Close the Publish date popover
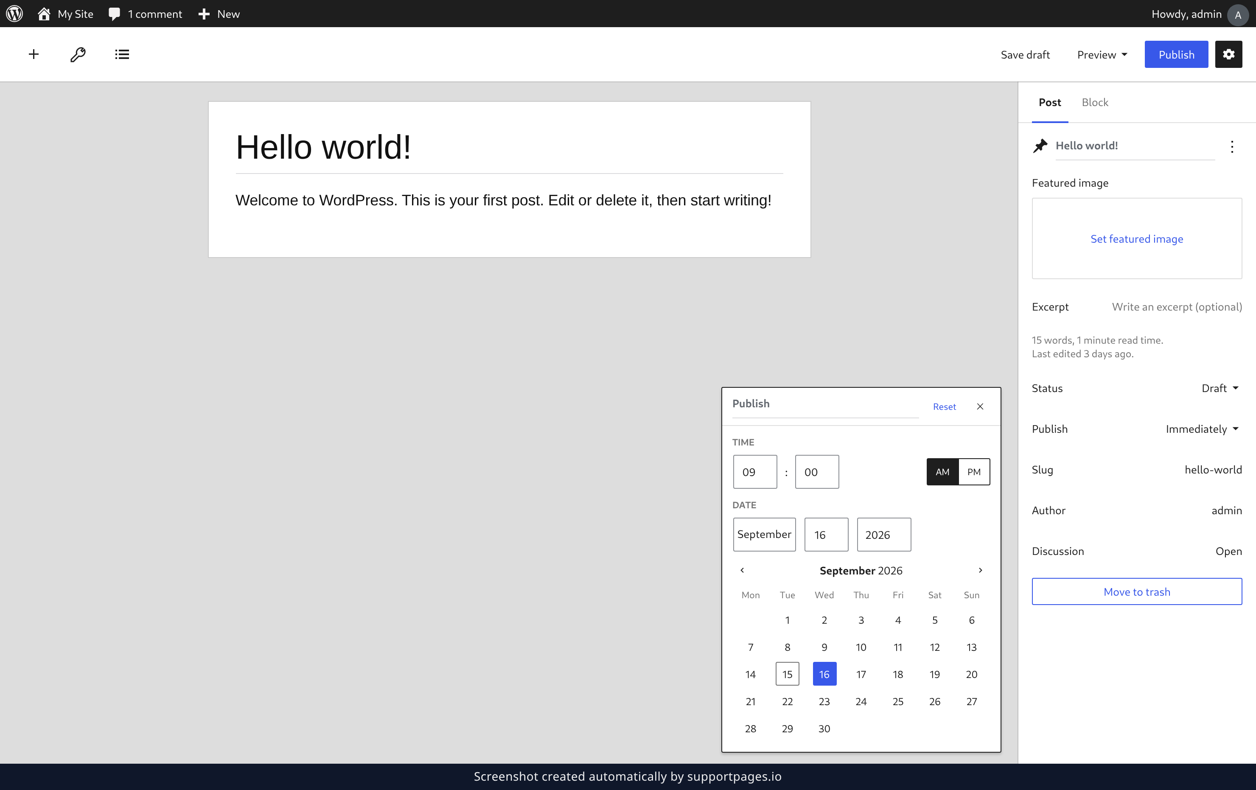This screenshot has height=790, width=1256. [x=980, y=406]
